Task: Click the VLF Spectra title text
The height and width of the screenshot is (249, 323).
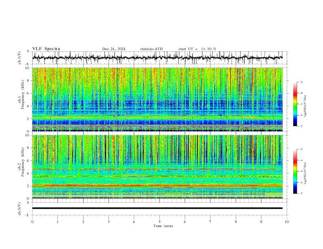Action: [x=46, y=49]
